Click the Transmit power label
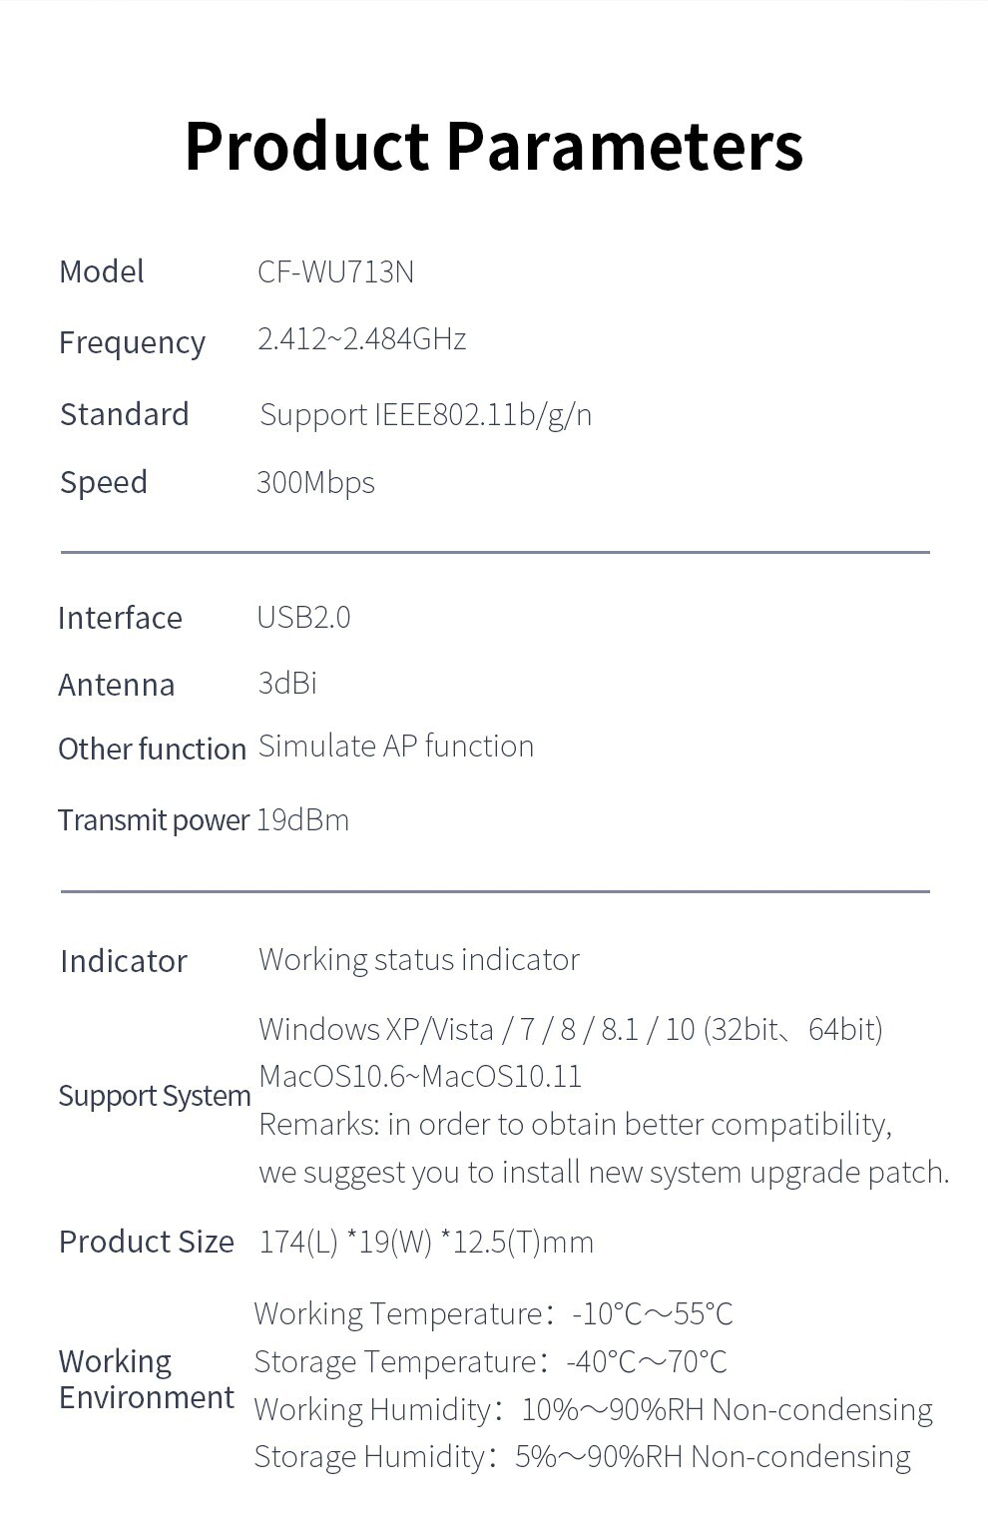This screenshot has height=1515, width=988. point(154,820)
